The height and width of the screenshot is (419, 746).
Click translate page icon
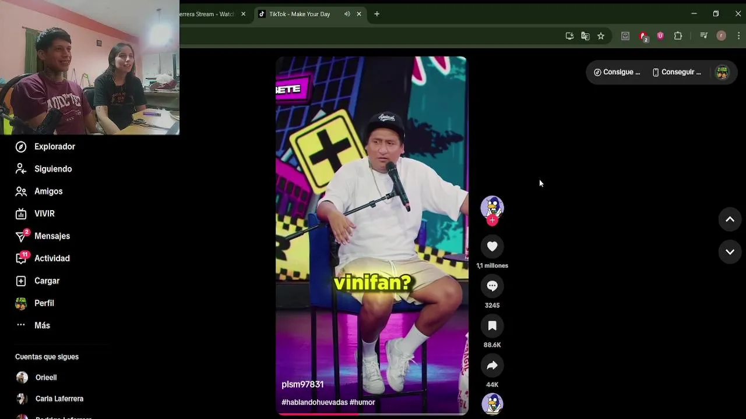tap(585, 36)
